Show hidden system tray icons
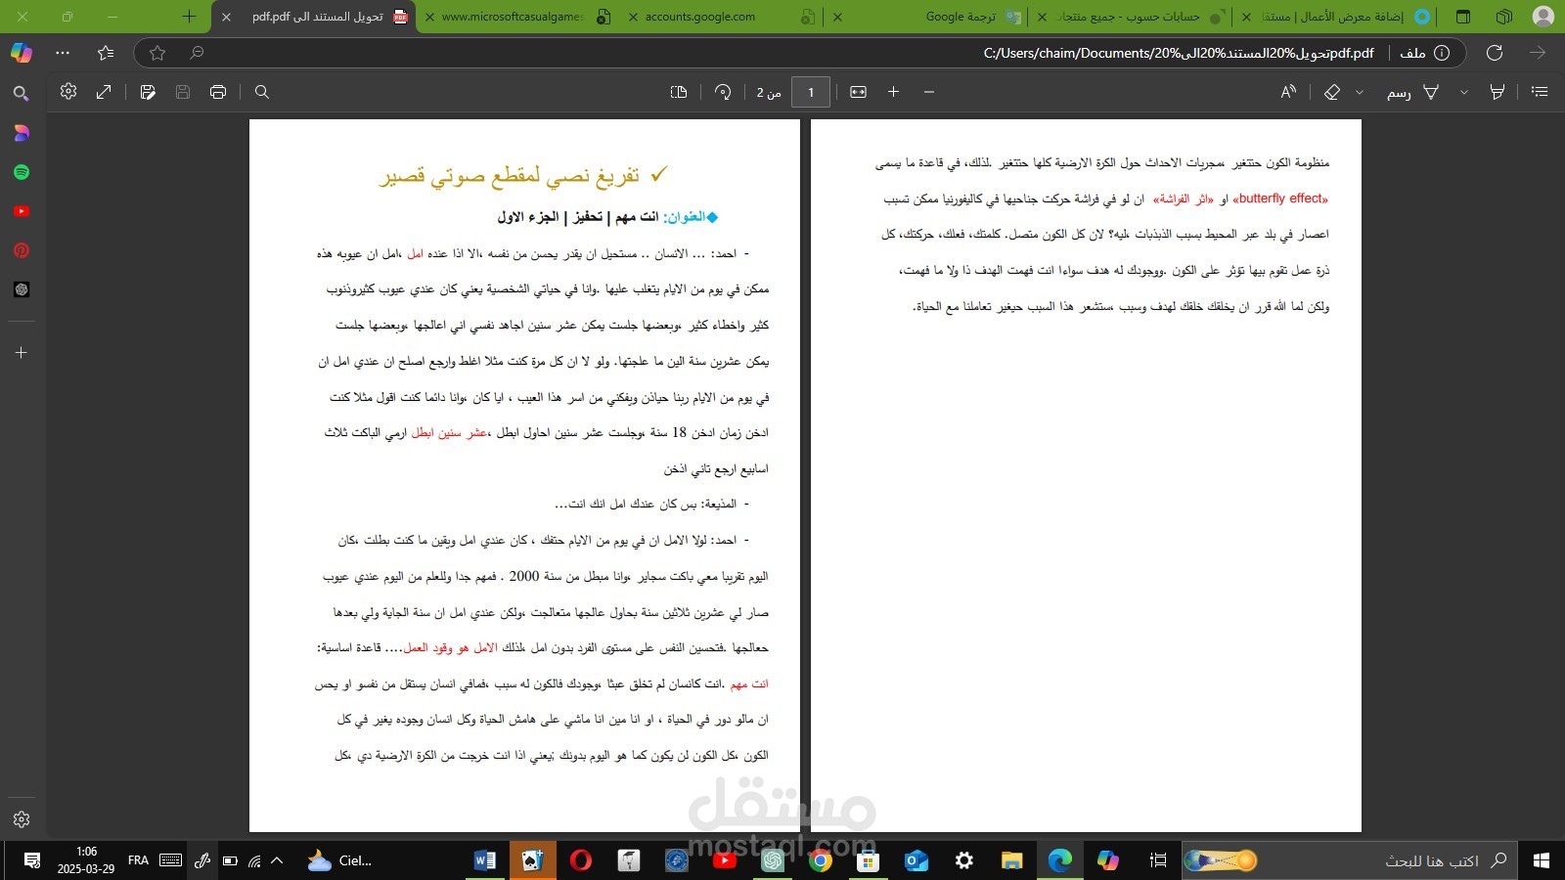This screenshot has height=880, width=1565. click(x=277, y=860)
